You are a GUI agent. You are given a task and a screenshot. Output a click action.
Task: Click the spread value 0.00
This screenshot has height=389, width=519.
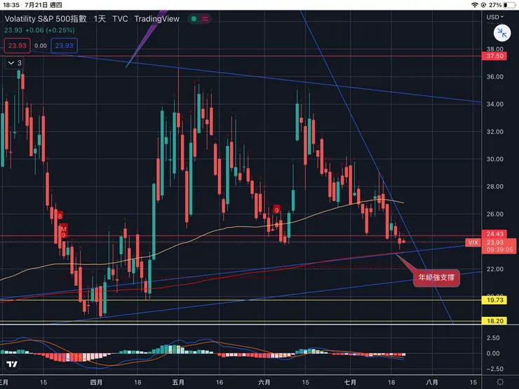(x=41, y=46)
